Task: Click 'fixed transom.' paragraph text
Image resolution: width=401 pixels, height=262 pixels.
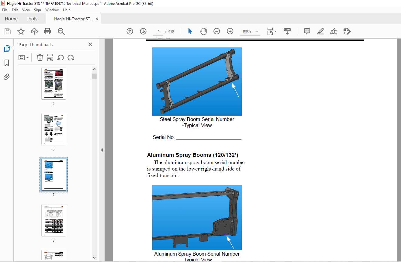Action: pyautogui.click(x=163, y=175)
